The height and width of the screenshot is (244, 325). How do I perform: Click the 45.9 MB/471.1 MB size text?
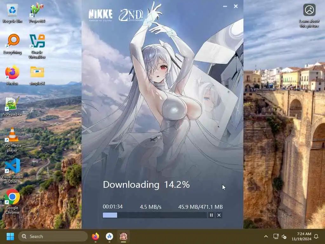pos(201,207)
